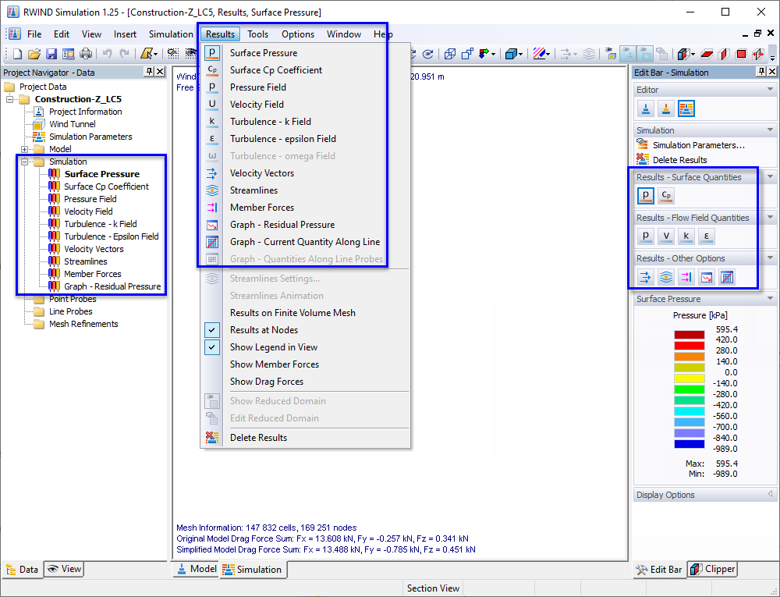Click the Undo arrow in toolbar
Image resolution: width=780 pixels, height=597 pixels.
point(107,54)
